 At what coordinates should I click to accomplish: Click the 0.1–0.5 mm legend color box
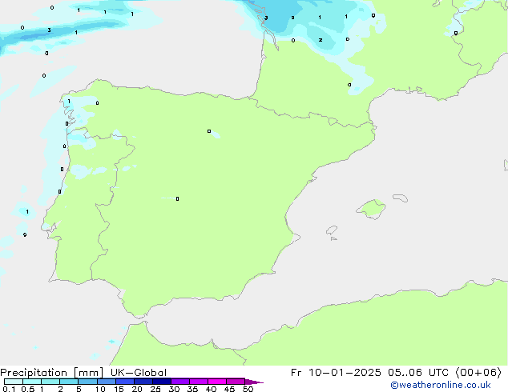click(14, 382)
